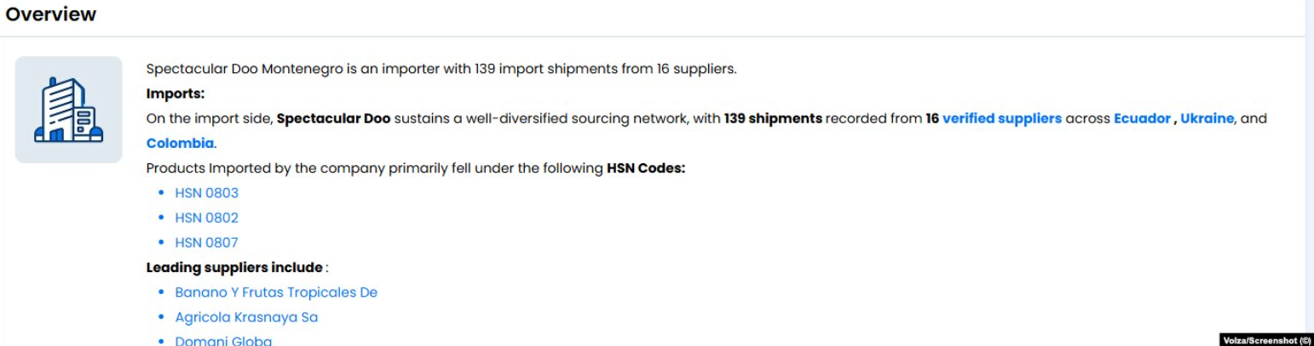Click the bold 139 shipments text

click(x=773, y=119)
